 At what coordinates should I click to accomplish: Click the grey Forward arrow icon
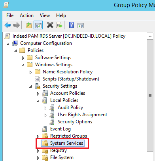click(17, 25)
